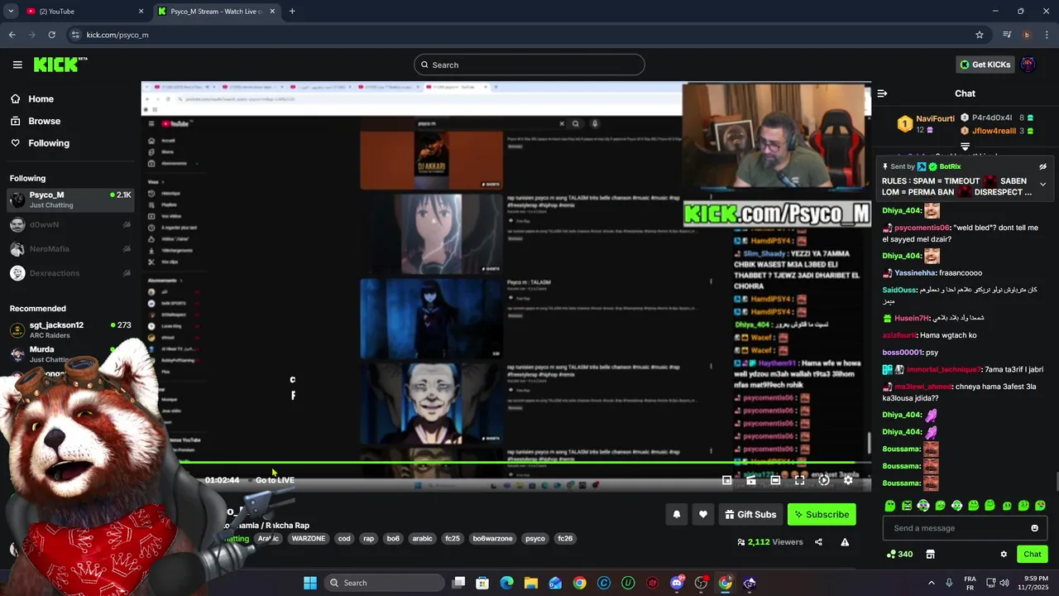Open File Explorer from taskbar

coord(531,583)
